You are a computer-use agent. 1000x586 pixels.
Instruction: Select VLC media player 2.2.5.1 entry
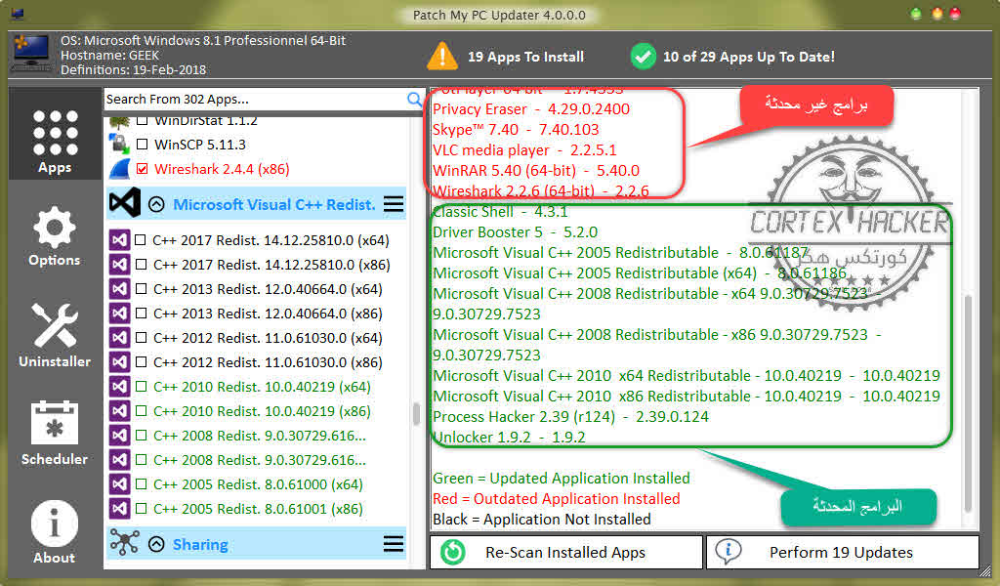[524, 149]
